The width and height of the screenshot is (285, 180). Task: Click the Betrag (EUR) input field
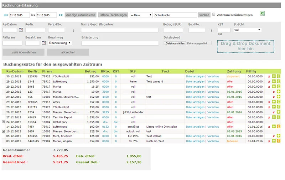[x=173, y=30]
